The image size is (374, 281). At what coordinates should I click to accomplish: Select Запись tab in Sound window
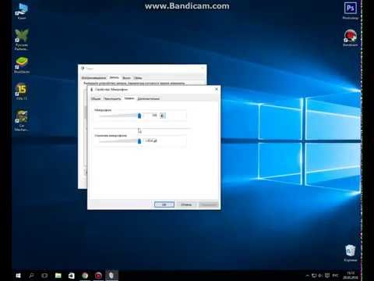coord(114,77)
